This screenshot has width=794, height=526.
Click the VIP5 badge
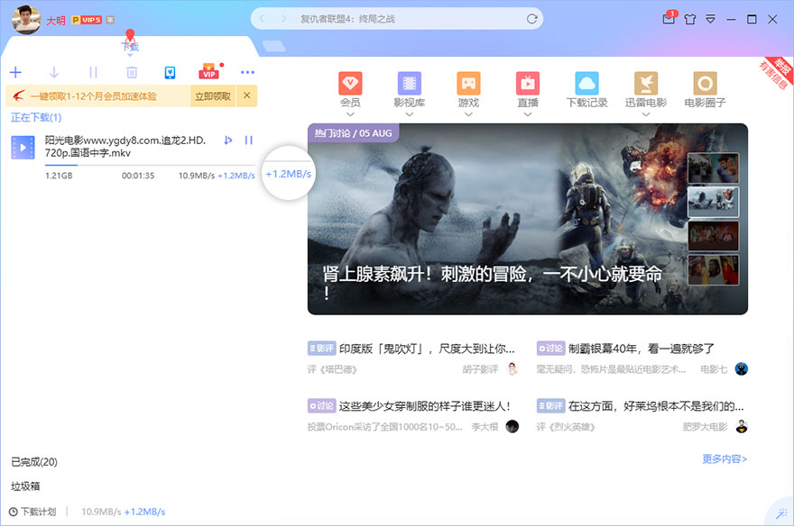pyautogui.click(x=87, y=20)
